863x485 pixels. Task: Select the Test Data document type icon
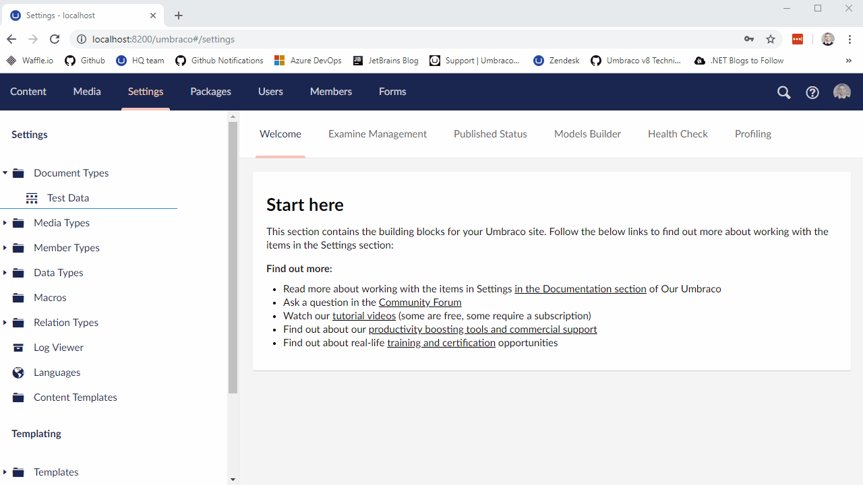point(31,197)
